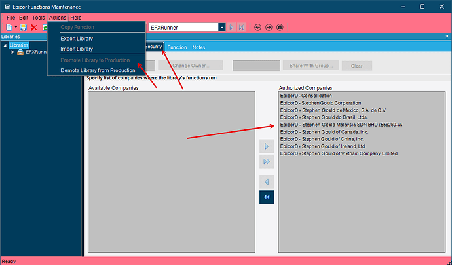
Task: Select the Libraries root item in the tree
Action: coord(19,45)
